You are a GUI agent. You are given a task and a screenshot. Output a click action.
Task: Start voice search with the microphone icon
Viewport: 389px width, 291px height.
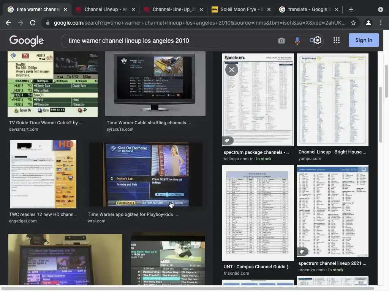coord(297,41)
